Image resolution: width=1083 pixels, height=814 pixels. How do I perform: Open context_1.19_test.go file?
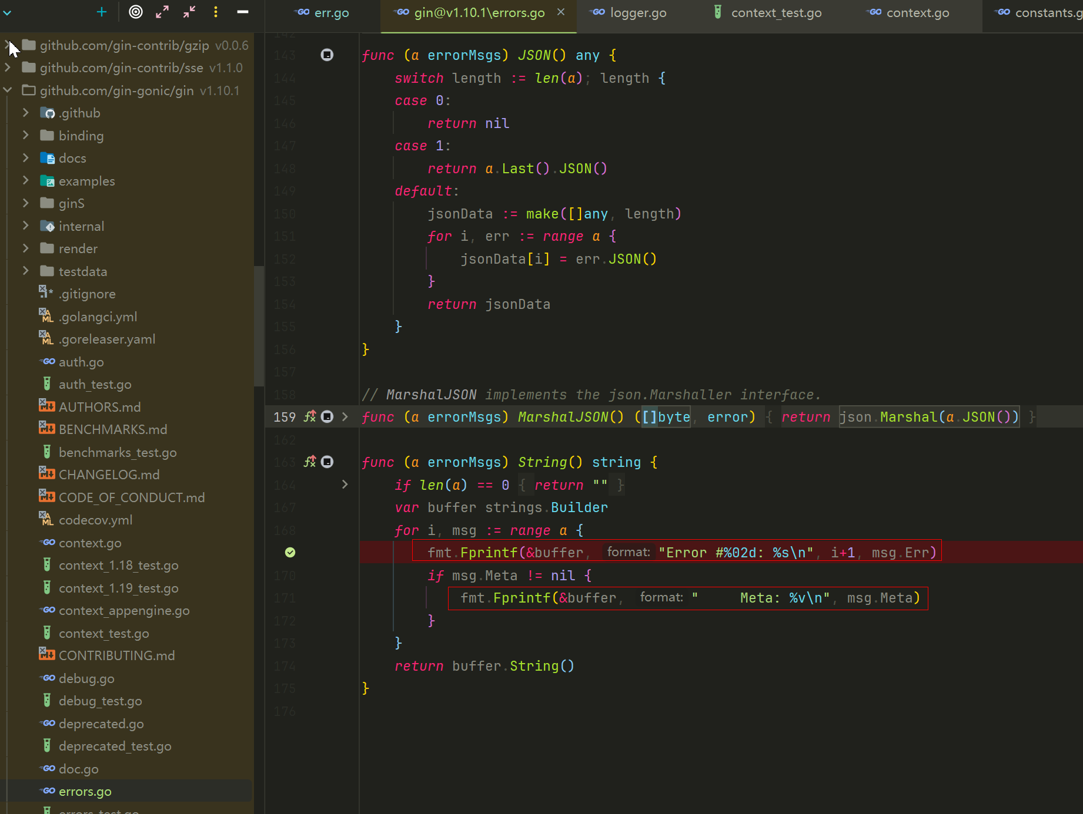click(x=118, y=588)
